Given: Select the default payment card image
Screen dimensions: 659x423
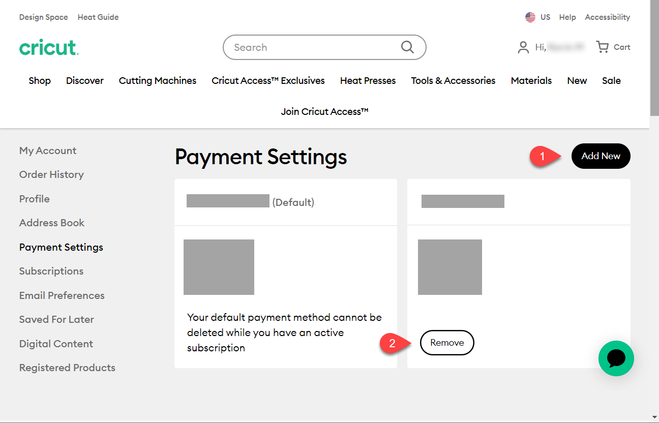Looking at the screenshot, I should click(x=219, y=267).
